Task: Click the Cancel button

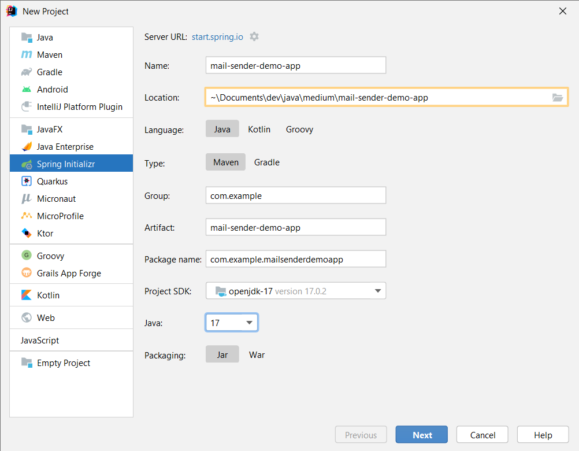Action: (x=482, y=435)
